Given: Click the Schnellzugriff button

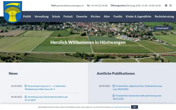Looking at the screenshot, I should pyautogui.click(x=162, y=28).
